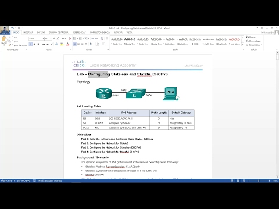Click the sort A-Z icon
The image size is (279, 209).
[x=102, y=39]
